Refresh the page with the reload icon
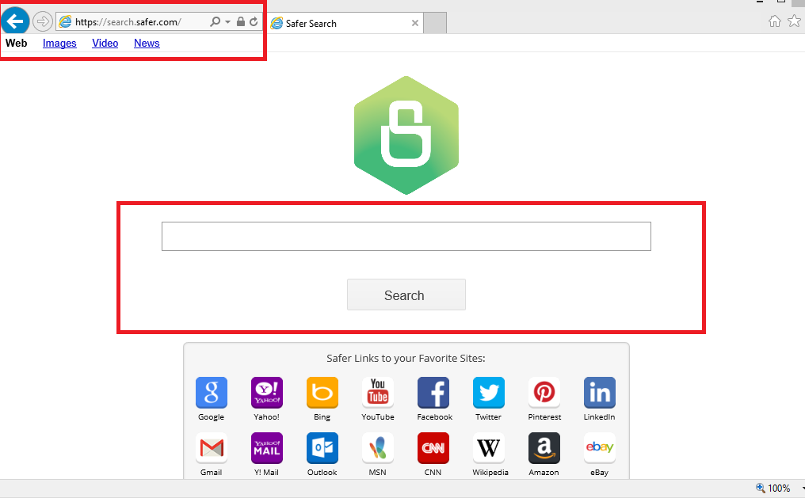The image size is (805, 498). click(254, 21)
